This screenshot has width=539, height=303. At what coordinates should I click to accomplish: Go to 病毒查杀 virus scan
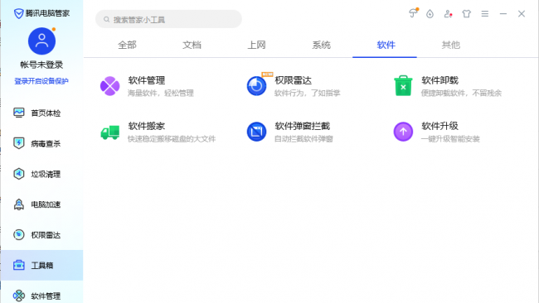coord(41,143)
